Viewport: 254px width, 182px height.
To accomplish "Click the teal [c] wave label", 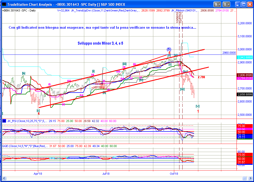I will coord(38,111).
